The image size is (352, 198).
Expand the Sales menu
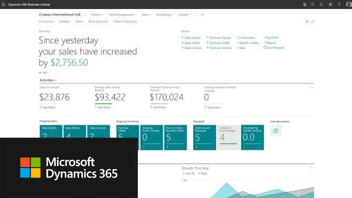point(146,15)
